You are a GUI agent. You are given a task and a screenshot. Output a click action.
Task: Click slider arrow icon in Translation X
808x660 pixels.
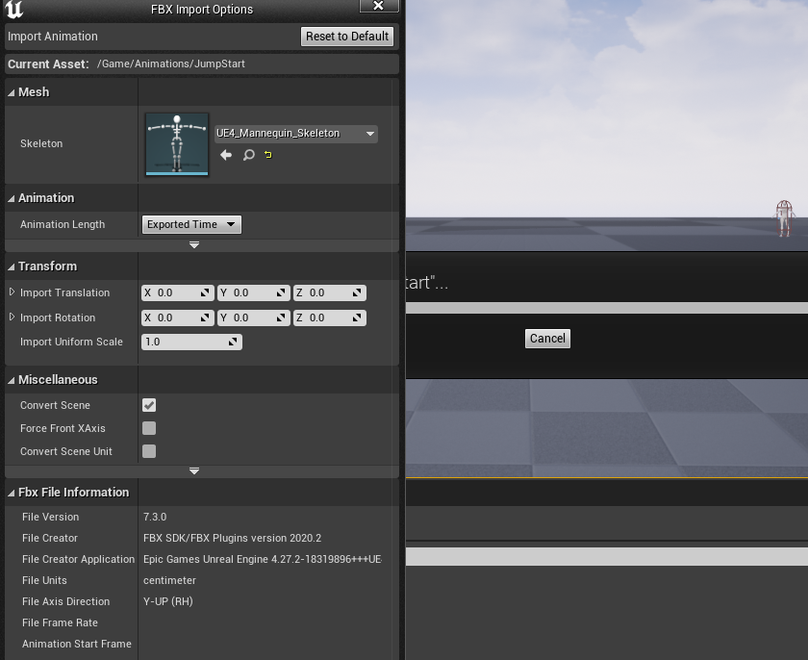pyautogui.click(x=205, y=292)
